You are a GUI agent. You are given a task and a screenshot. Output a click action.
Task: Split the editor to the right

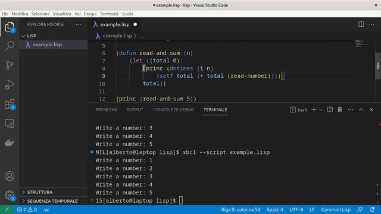[x=361, y=24]
